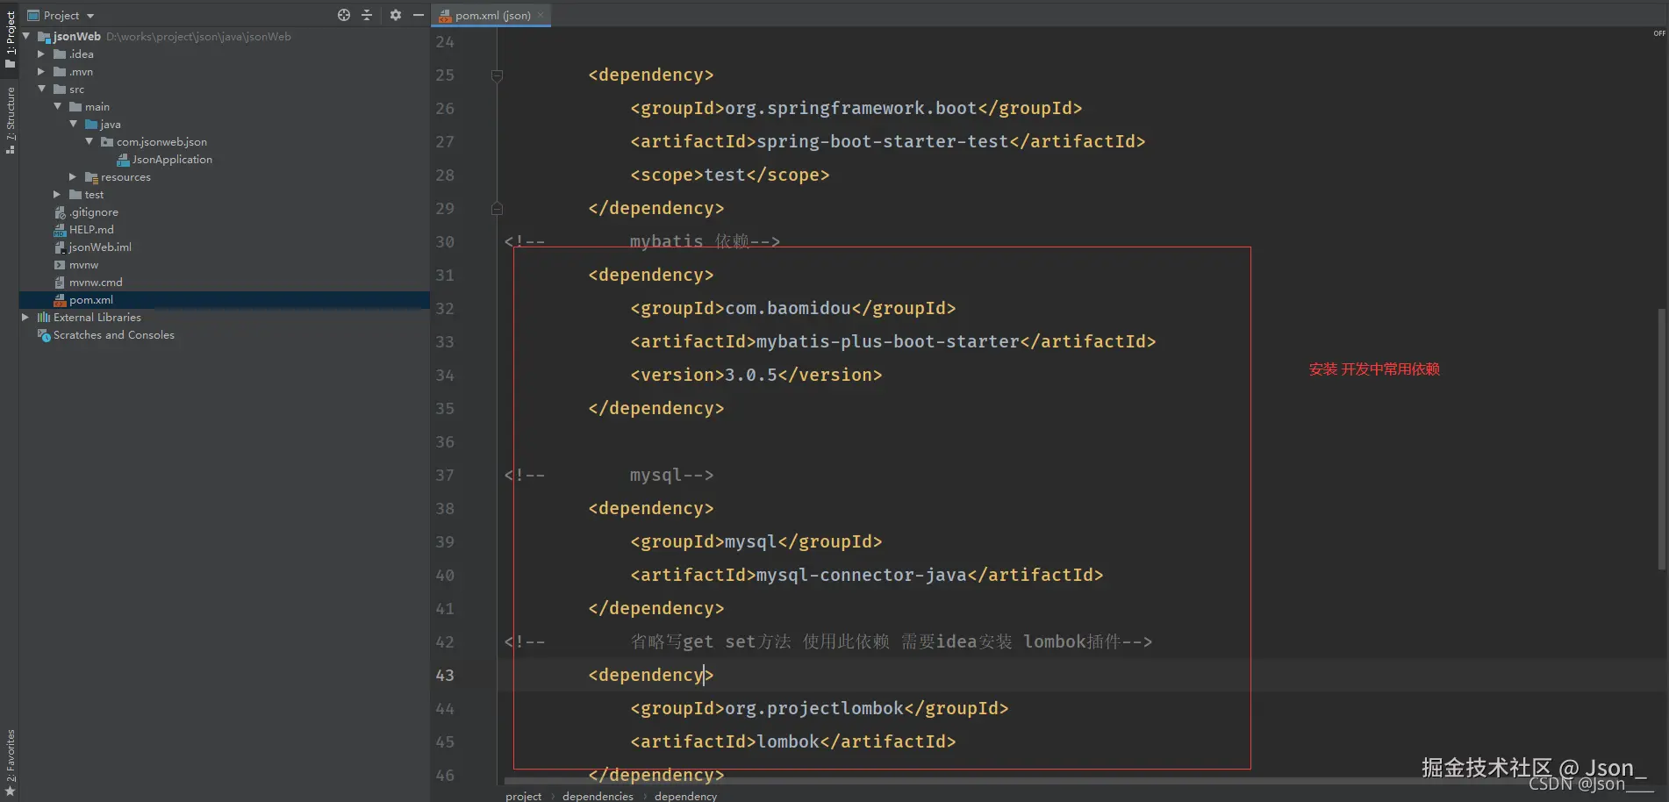Click the mvnw.cmd file icon
The image size is (1669, 802).
point(60,283)
